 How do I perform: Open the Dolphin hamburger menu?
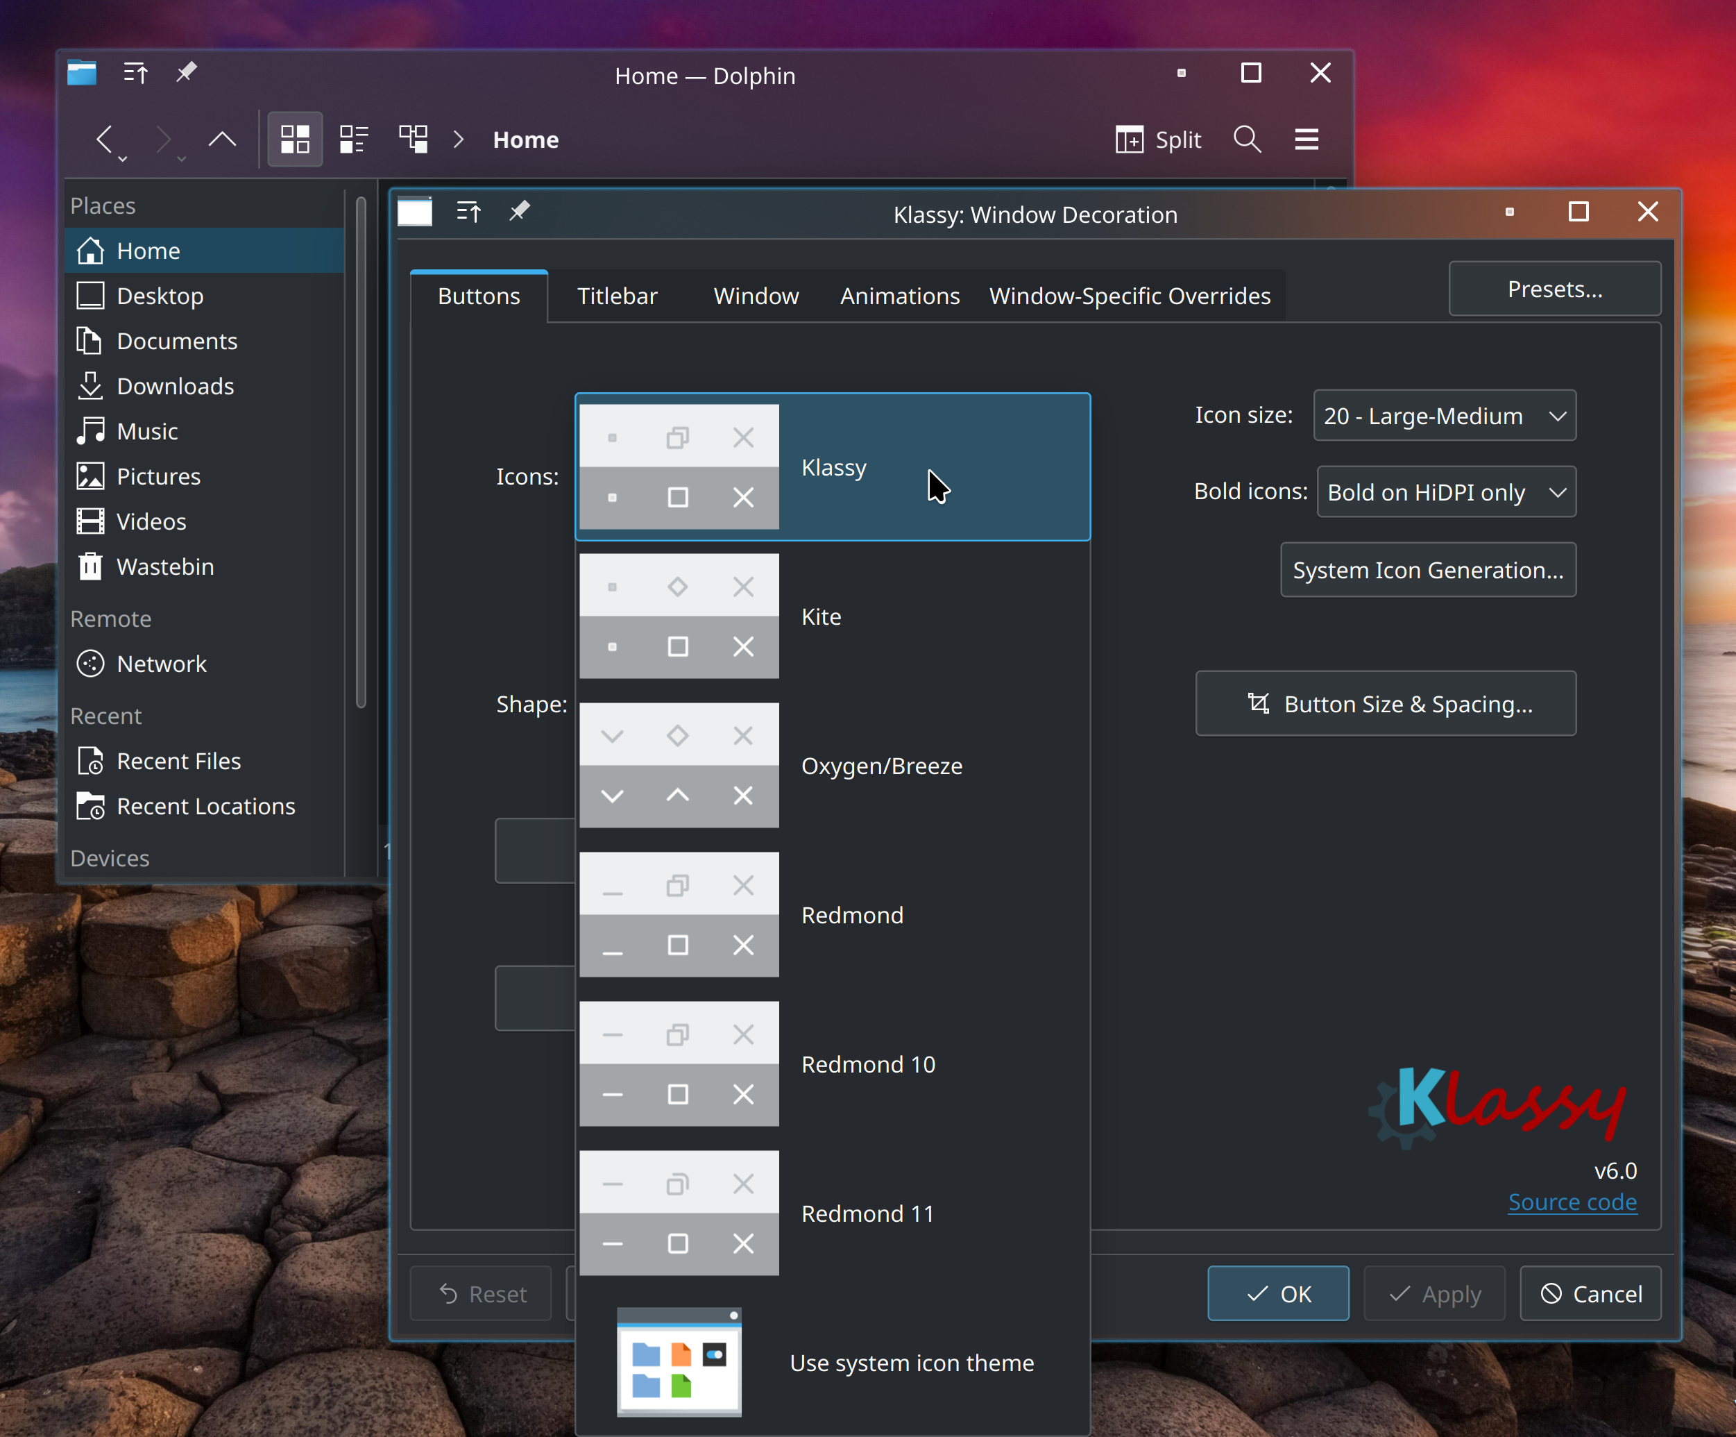click(1306, 139)
